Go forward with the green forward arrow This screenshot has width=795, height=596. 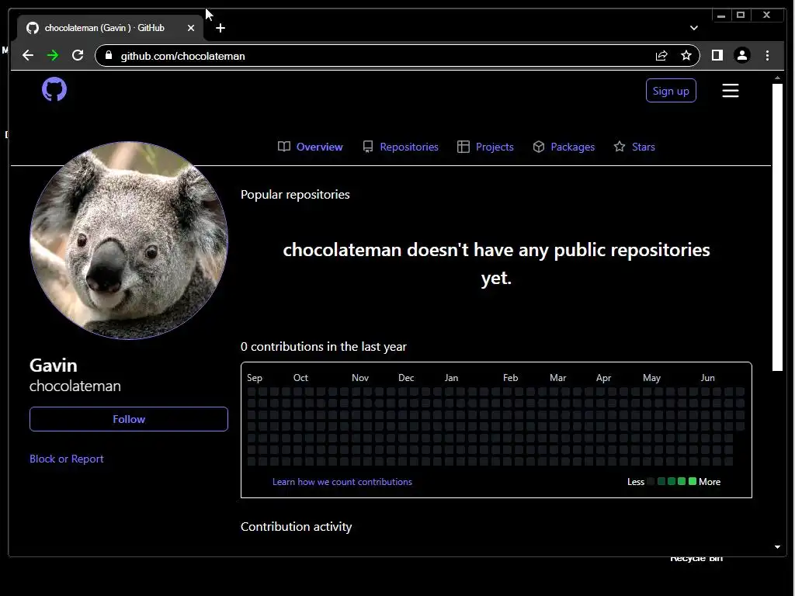tap(53, 55)
